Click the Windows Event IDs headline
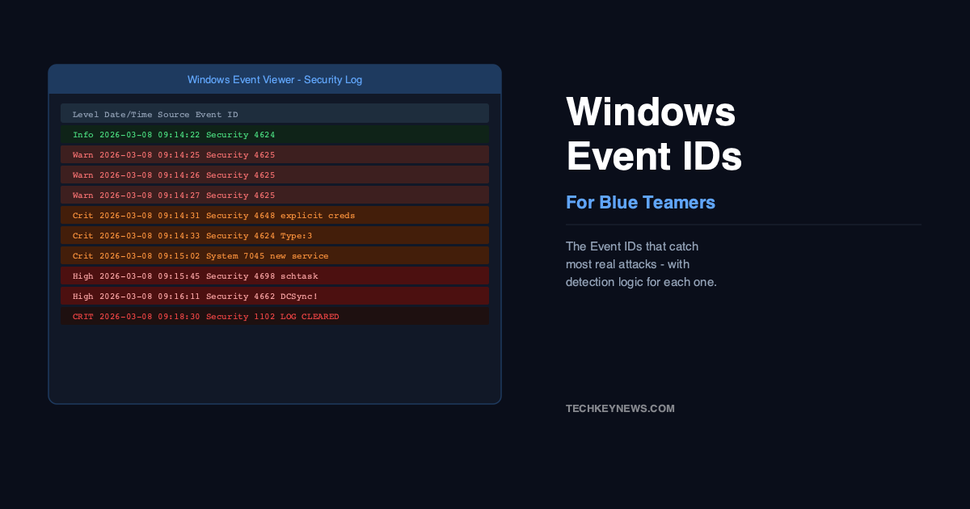This screenshot has height=509, width=970. pyautogui.click(x=654, y=134)
